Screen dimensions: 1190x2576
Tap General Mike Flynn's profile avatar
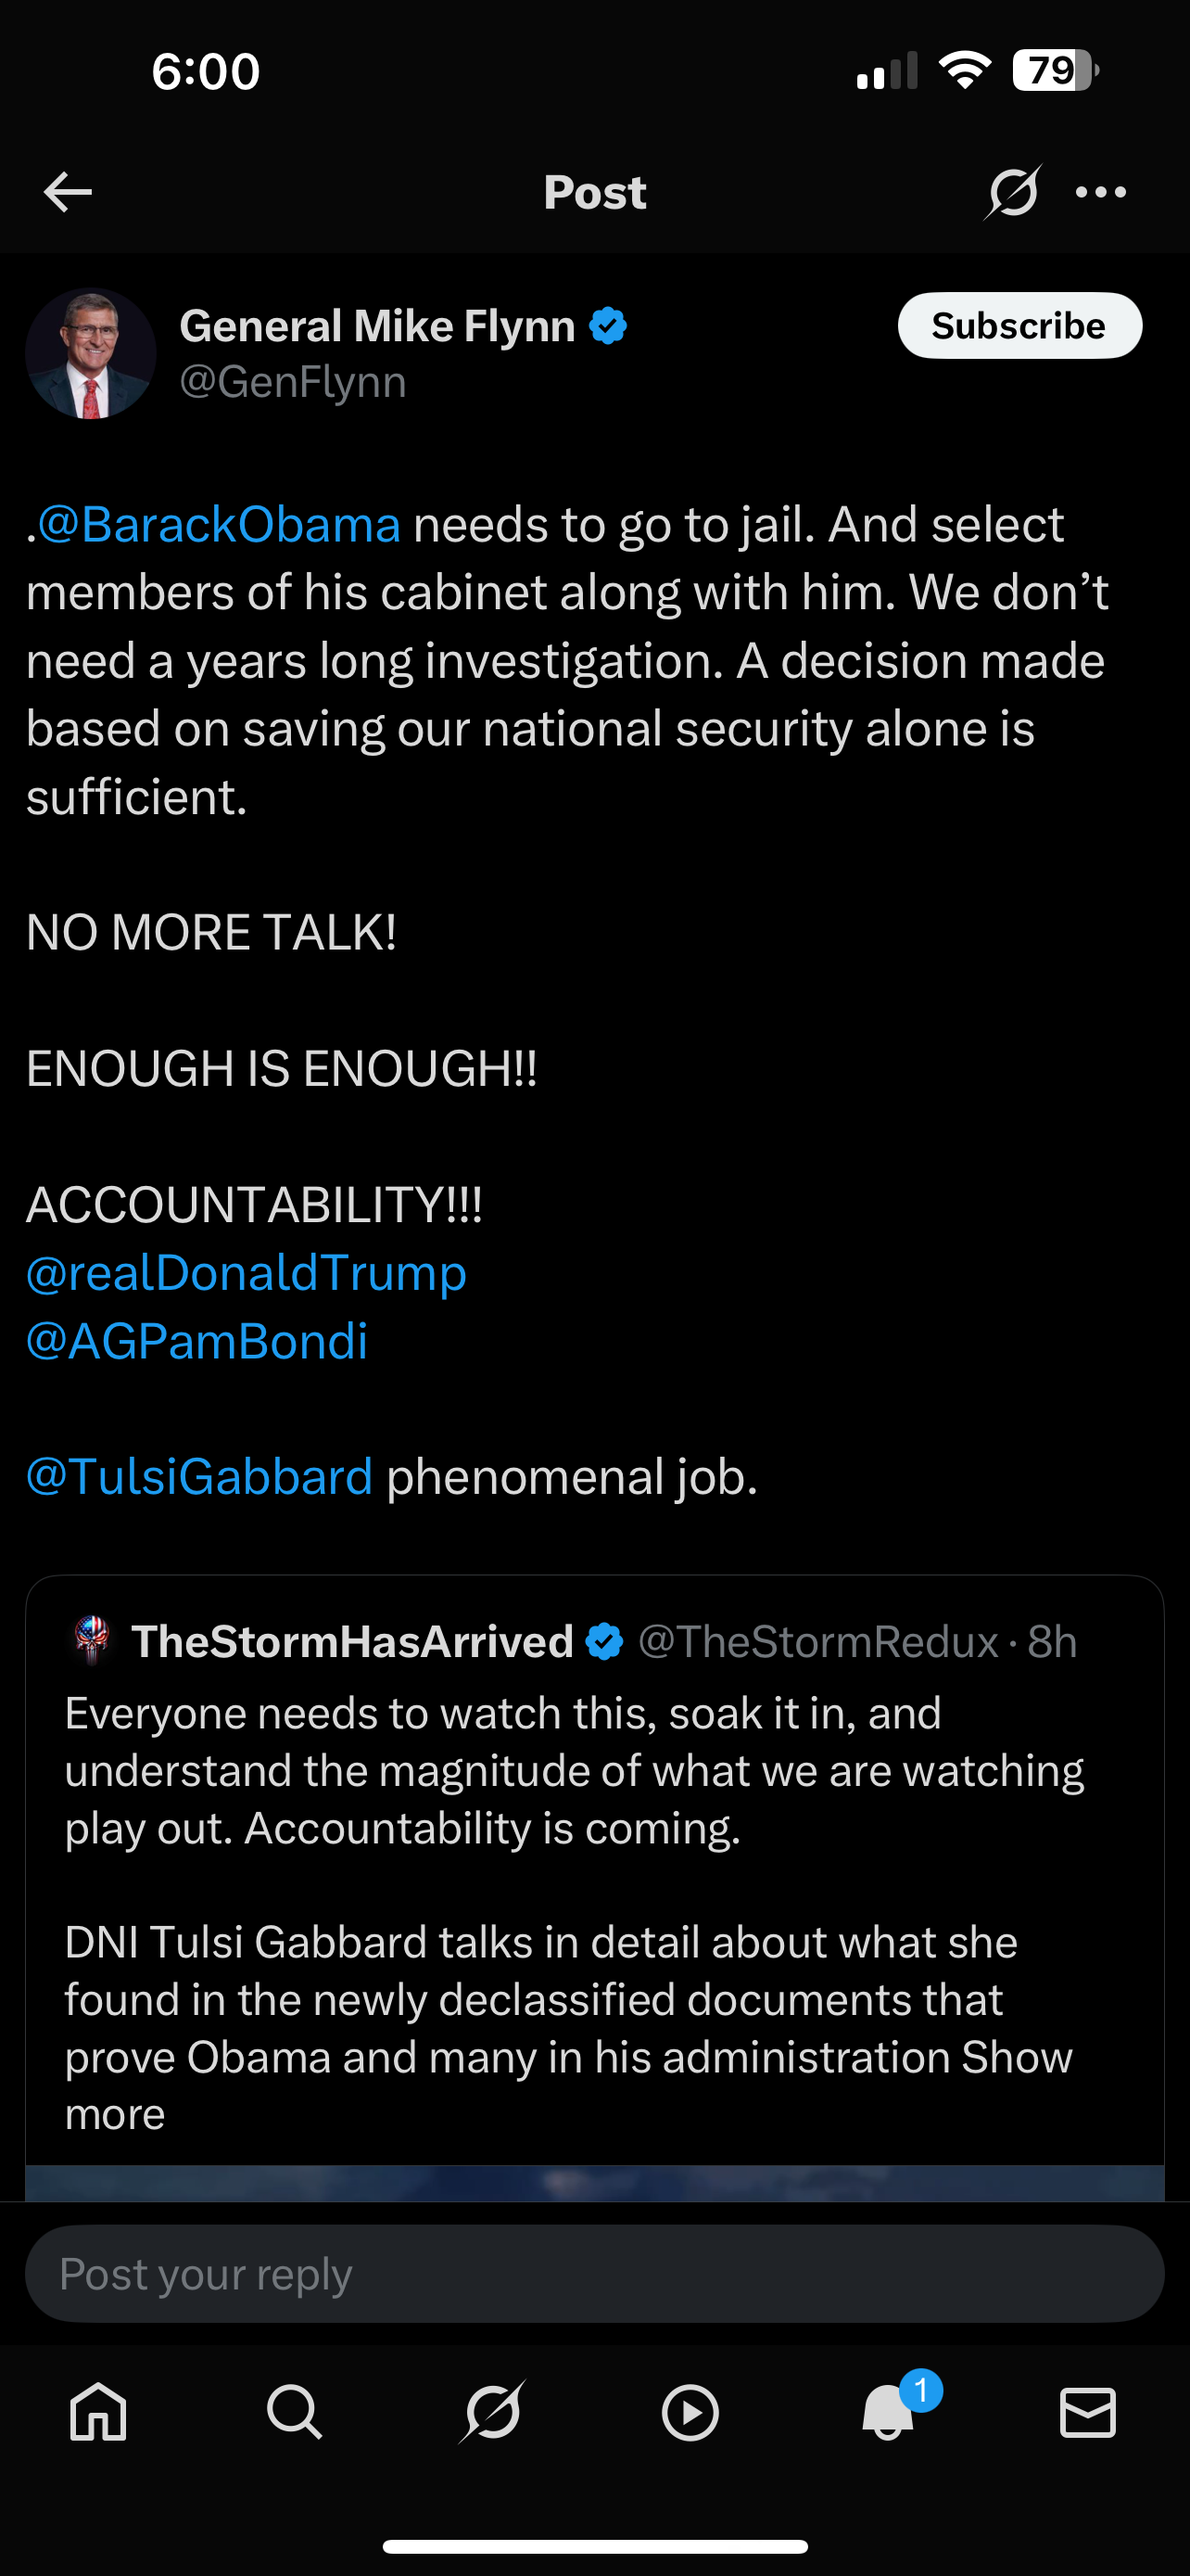click(x=91, y=354)
